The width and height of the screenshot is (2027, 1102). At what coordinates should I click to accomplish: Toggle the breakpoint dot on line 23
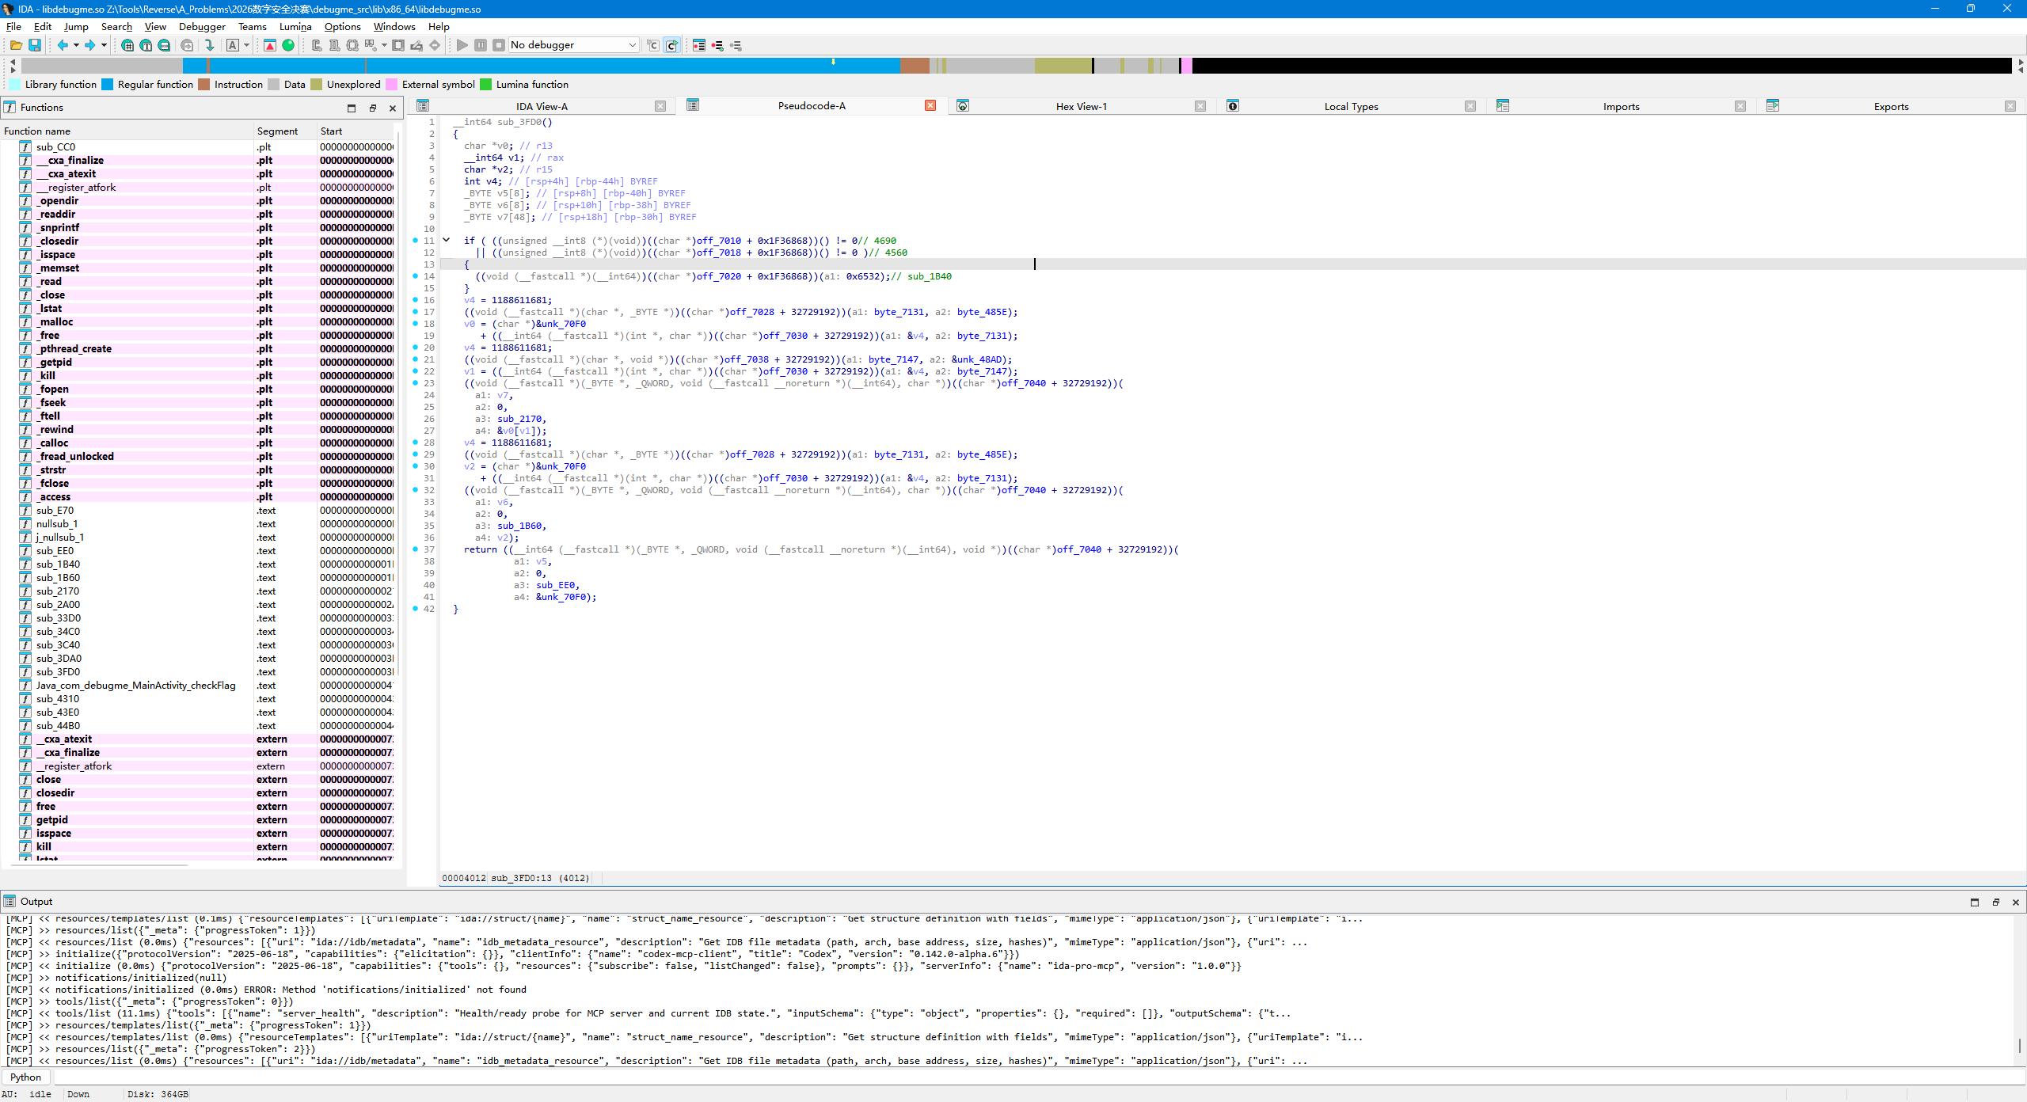(415, 383)
